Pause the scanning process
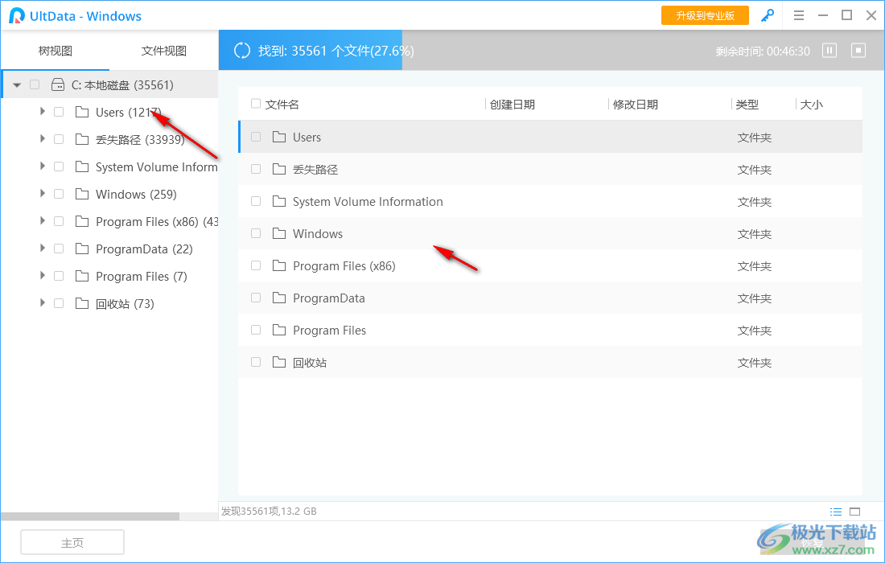 coord(829,50)
